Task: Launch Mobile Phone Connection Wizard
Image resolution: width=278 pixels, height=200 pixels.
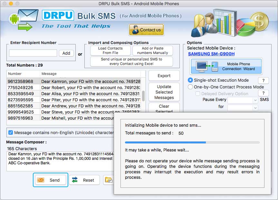Action: (x=226, y=66)
